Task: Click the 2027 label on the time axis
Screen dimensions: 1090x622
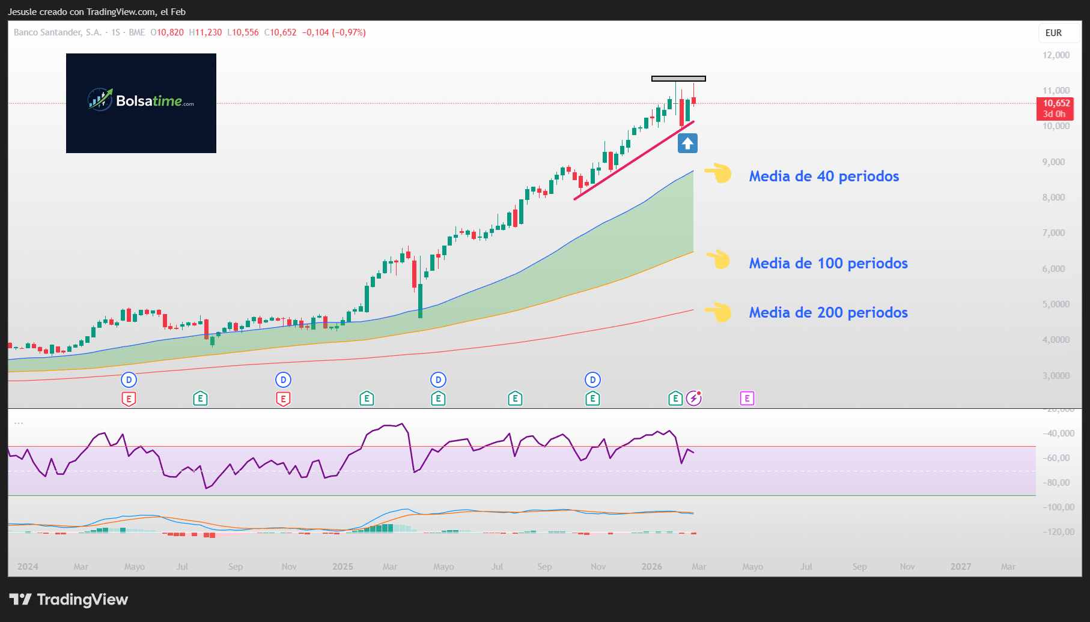Action: (961, 566)
